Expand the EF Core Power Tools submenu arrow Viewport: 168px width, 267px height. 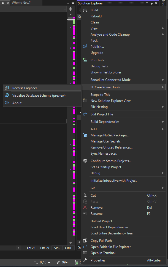(163, 87)
